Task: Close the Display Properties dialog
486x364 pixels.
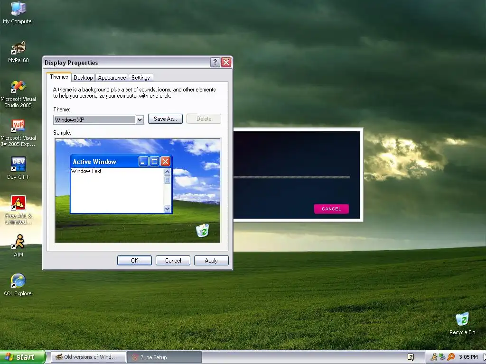Action: (x=226, y=63)
